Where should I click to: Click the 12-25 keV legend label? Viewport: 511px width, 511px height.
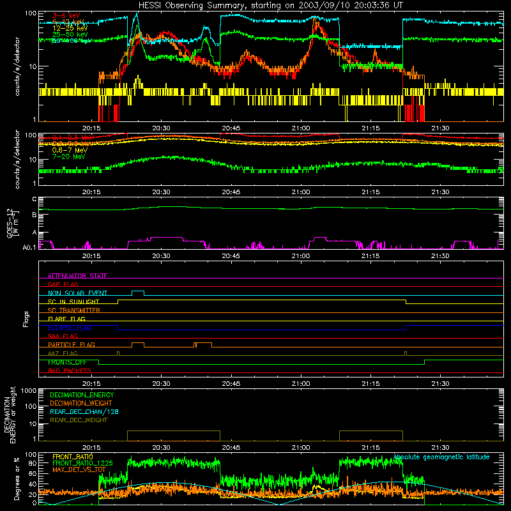pyautogui.click(x=70, y=28)
